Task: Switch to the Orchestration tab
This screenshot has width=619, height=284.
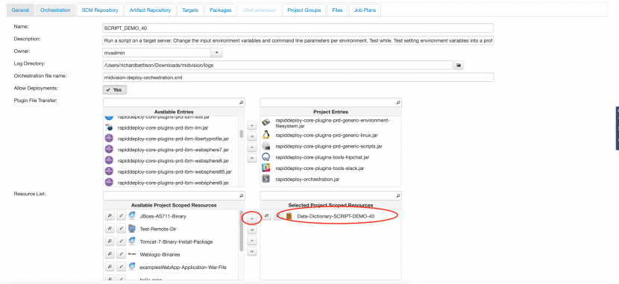Action: 55,10
